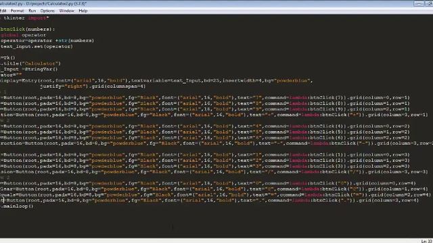Click the line containing btnClick(3)
Screen dimensions: 433x243
tap(205, 166)
